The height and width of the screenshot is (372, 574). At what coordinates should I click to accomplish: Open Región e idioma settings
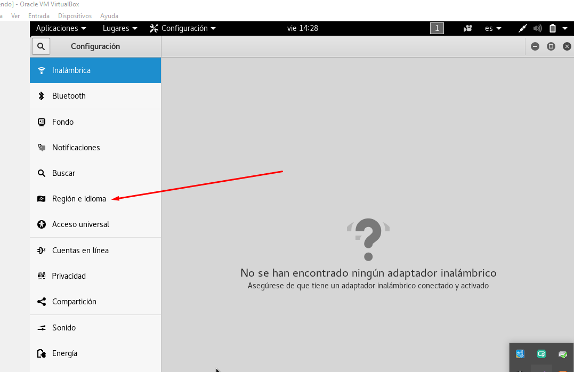coord(95,199)
